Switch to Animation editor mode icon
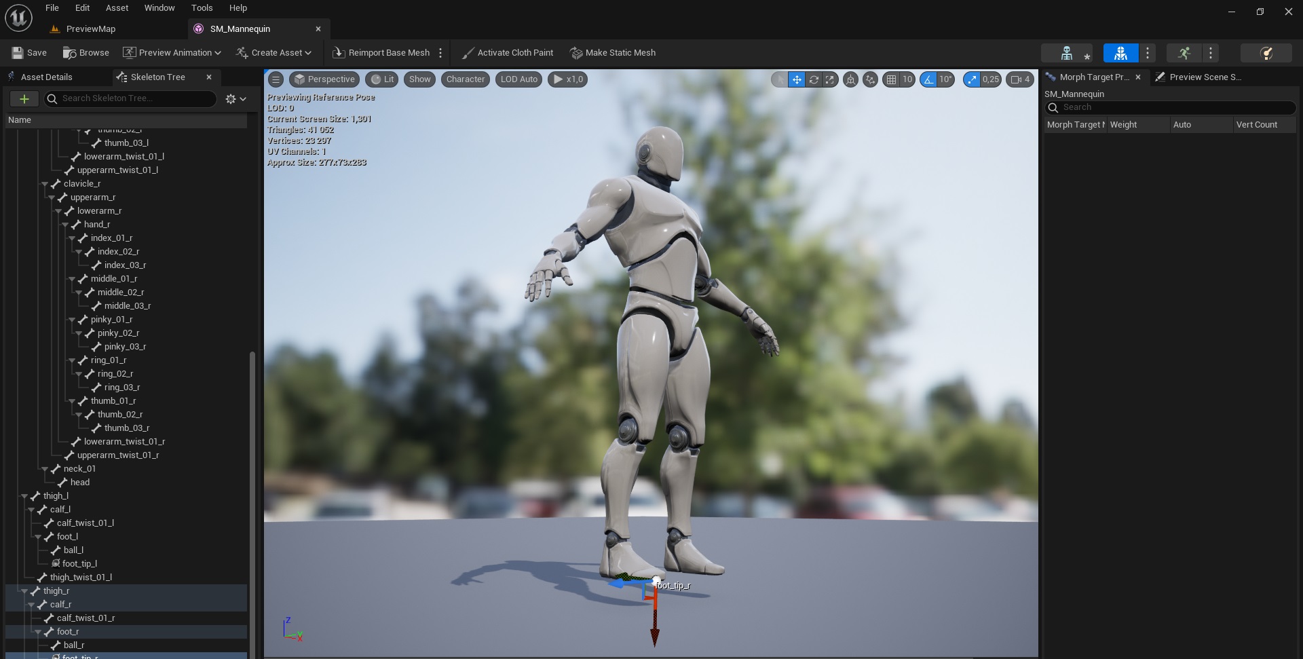 [1184, 53]
